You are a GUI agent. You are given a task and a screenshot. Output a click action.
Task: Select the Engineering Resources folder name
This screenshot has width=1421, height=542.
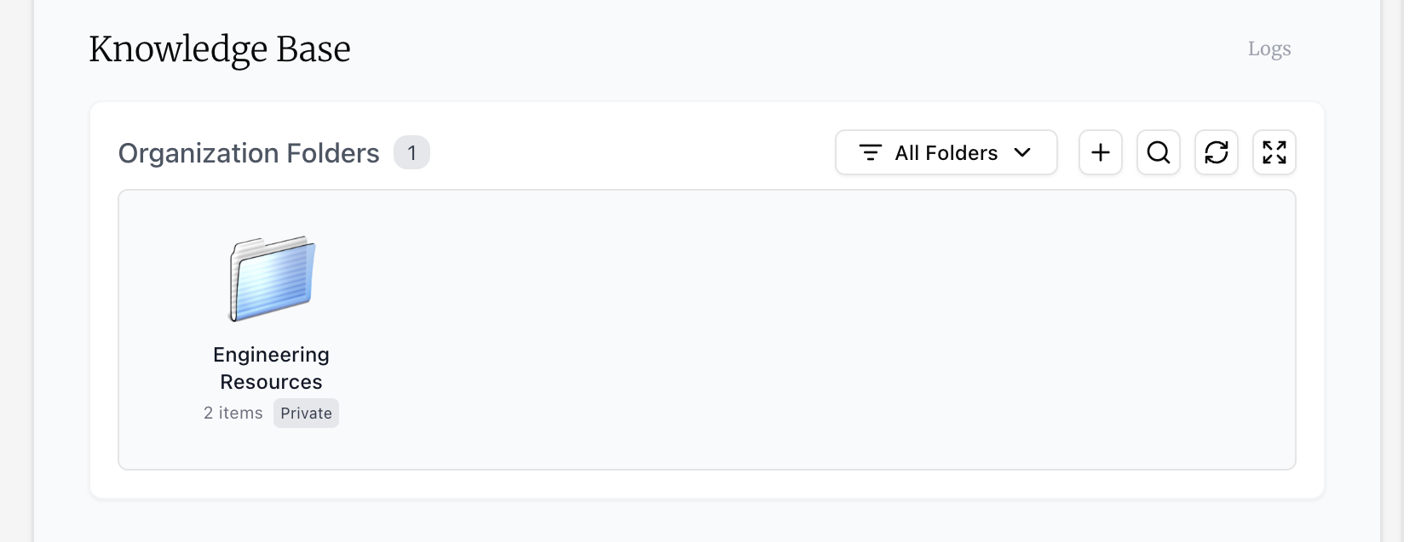click(271, 368)
